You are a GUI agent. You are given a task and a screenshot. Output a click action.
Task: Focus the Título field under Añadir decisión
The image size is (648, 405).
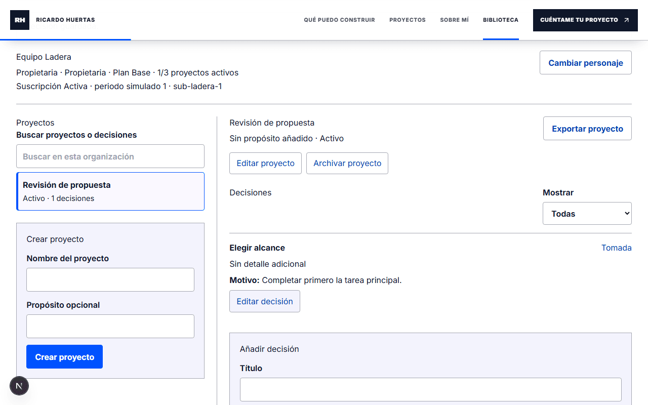[x=431, y=390]
